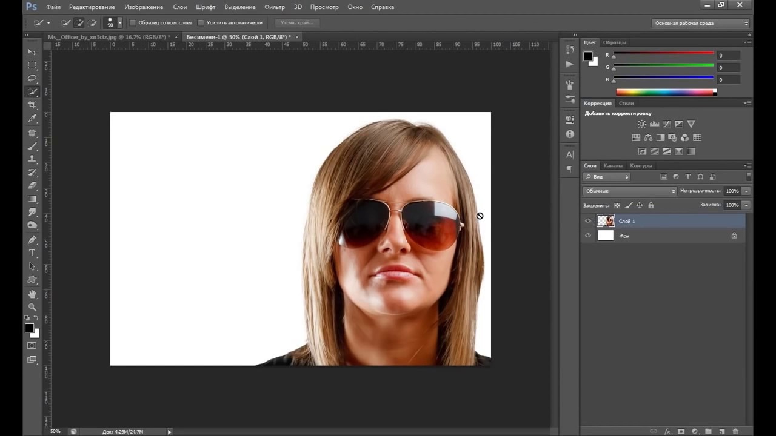Viewport: 776px width, 436px height.
Task: Open the blend mode Обычные dropdown
Action: (x=629, y=191)
